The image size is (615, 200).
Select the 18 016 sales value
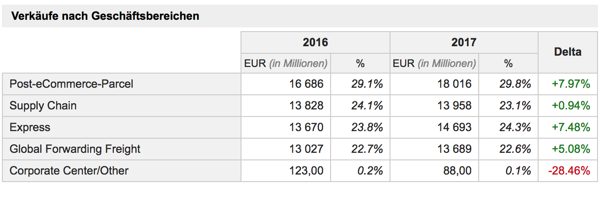click(x=455, y=84)
